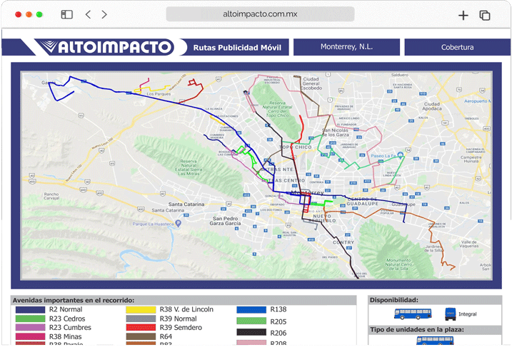Click the CONTRY map label

tap(343, 242)
